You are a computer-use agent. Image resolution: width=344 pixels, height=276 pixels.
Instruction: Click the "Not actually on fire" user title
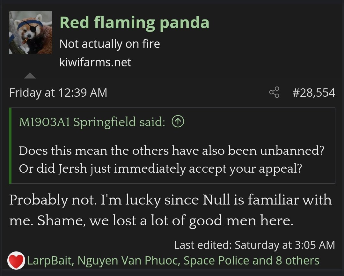point(110,44)
